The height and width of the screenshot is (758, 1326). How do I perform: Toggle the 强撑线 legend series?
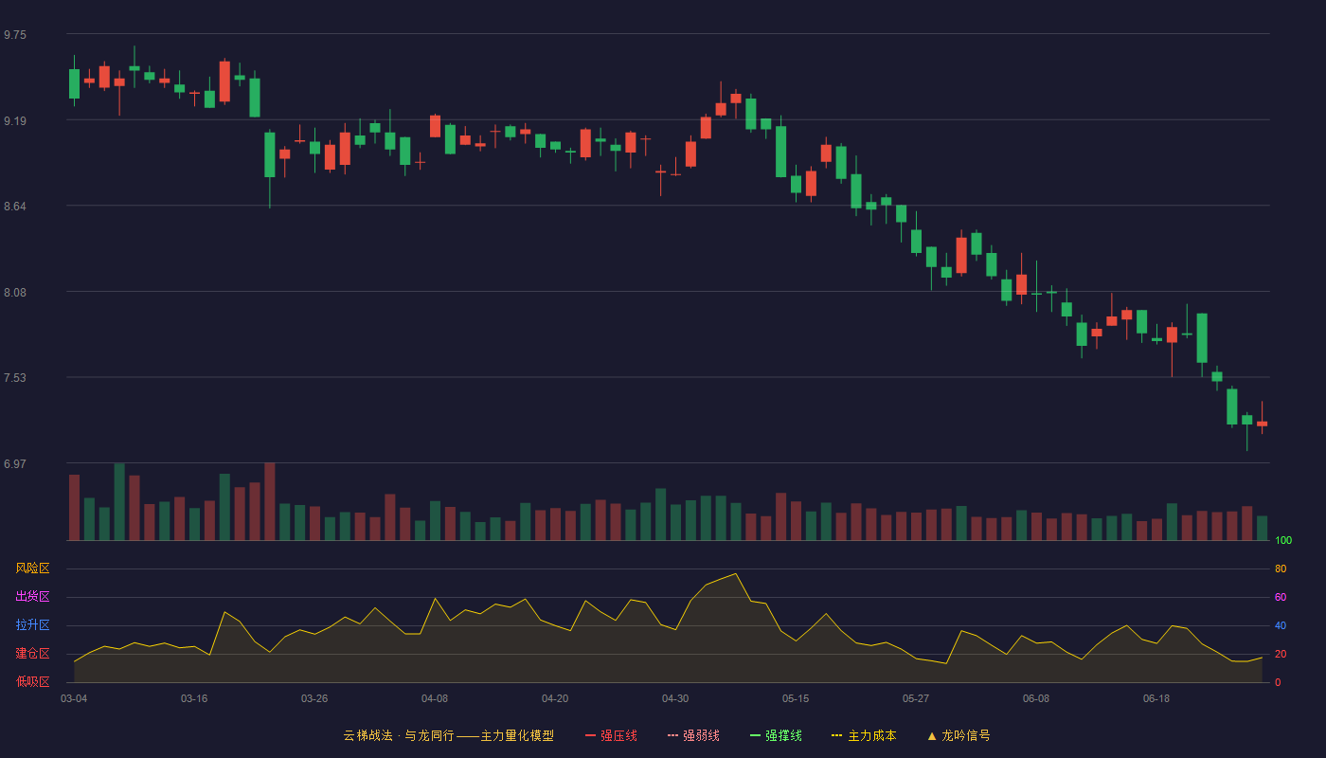tap(776, 735)
